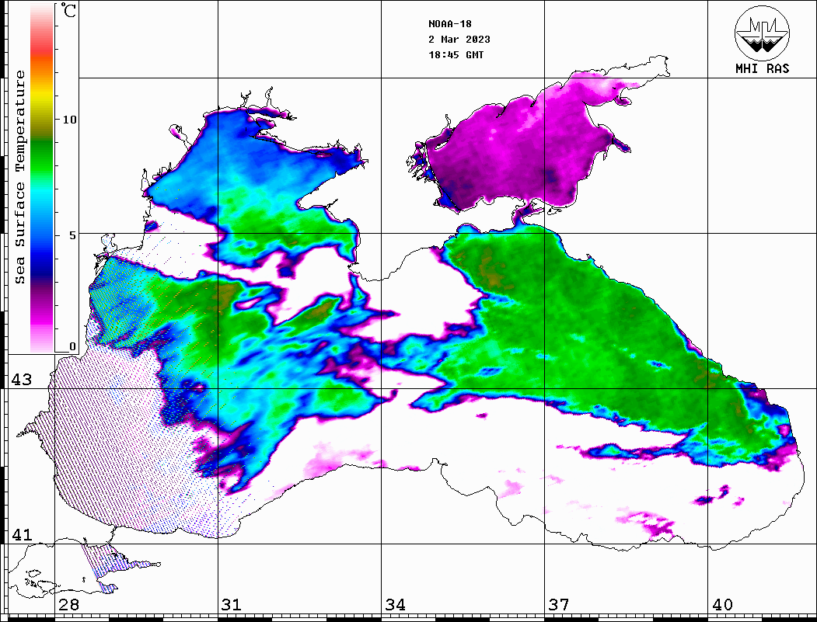
Task: Click the '0' tick on the temperature legend
Action: pyautogui.click(x=72, y=346)
